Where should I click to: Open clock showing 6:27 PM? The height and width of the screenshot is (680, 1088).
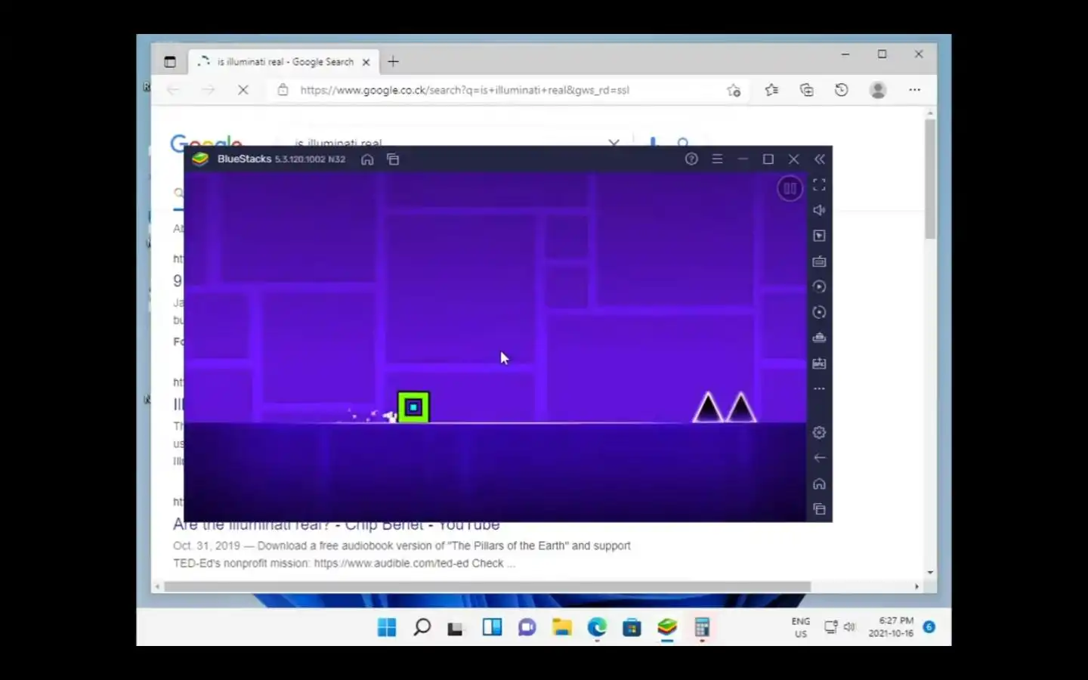click(891, 627)
